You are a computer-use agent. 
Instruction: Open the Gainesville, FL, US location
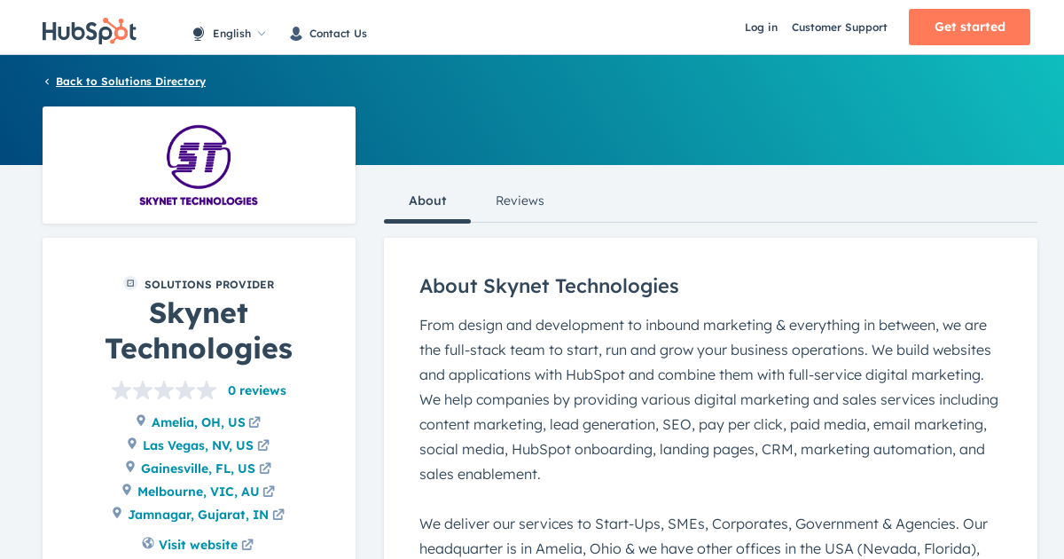[x=198, y=468]
